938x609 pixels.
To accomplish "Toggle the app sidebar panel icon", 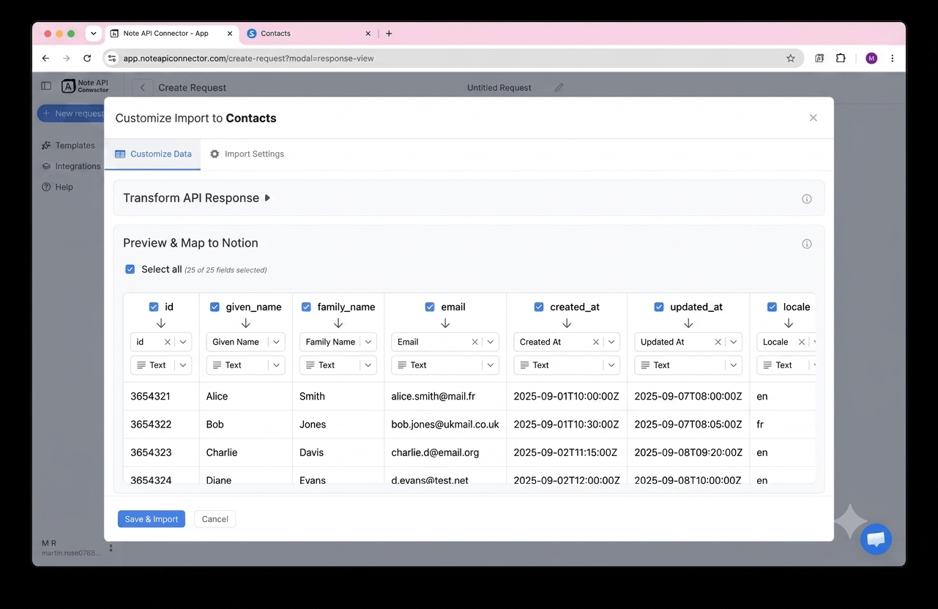I will click(x=46, y=86).
